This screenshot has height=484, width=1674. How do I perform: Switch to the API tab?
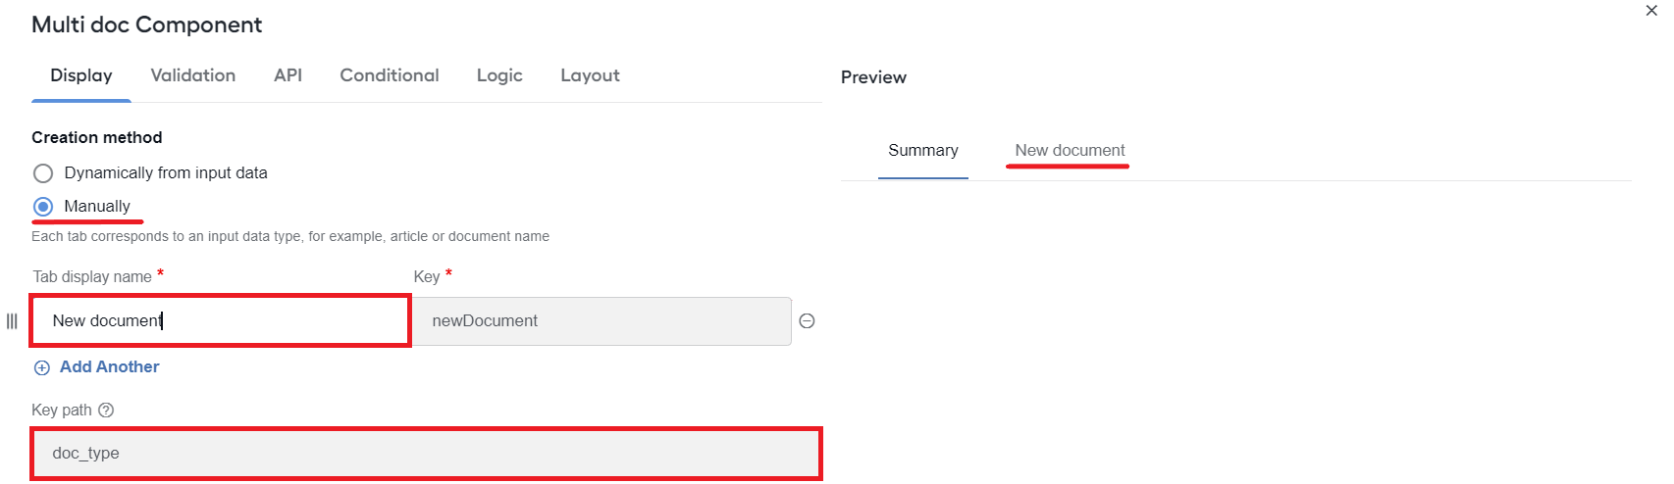click(288, 75)
